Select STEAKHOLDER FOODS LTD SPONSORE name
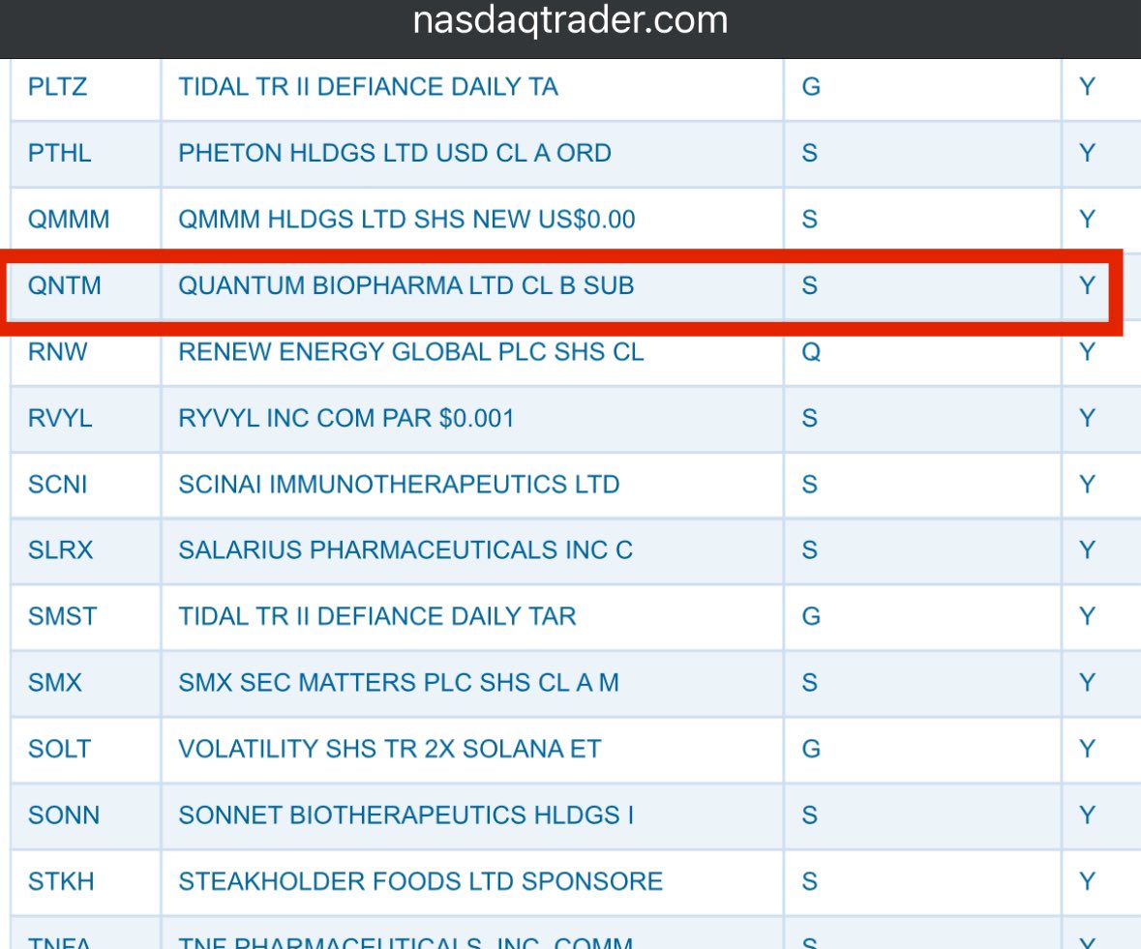Image resolution: width=1141 pixels, height=949 pixels. coord(421,881)
